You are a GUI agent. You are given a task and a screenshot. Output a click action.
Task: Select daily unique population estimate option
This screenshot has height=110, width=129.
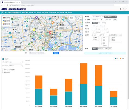click(110, 17)
